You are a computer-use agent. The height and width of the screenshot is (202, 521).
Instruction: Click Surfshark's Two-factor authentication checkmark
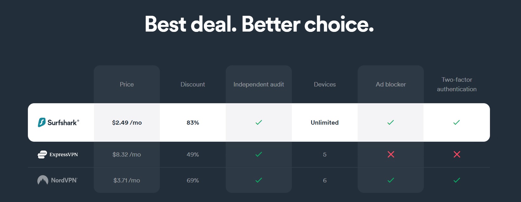(x=456, y=122)
